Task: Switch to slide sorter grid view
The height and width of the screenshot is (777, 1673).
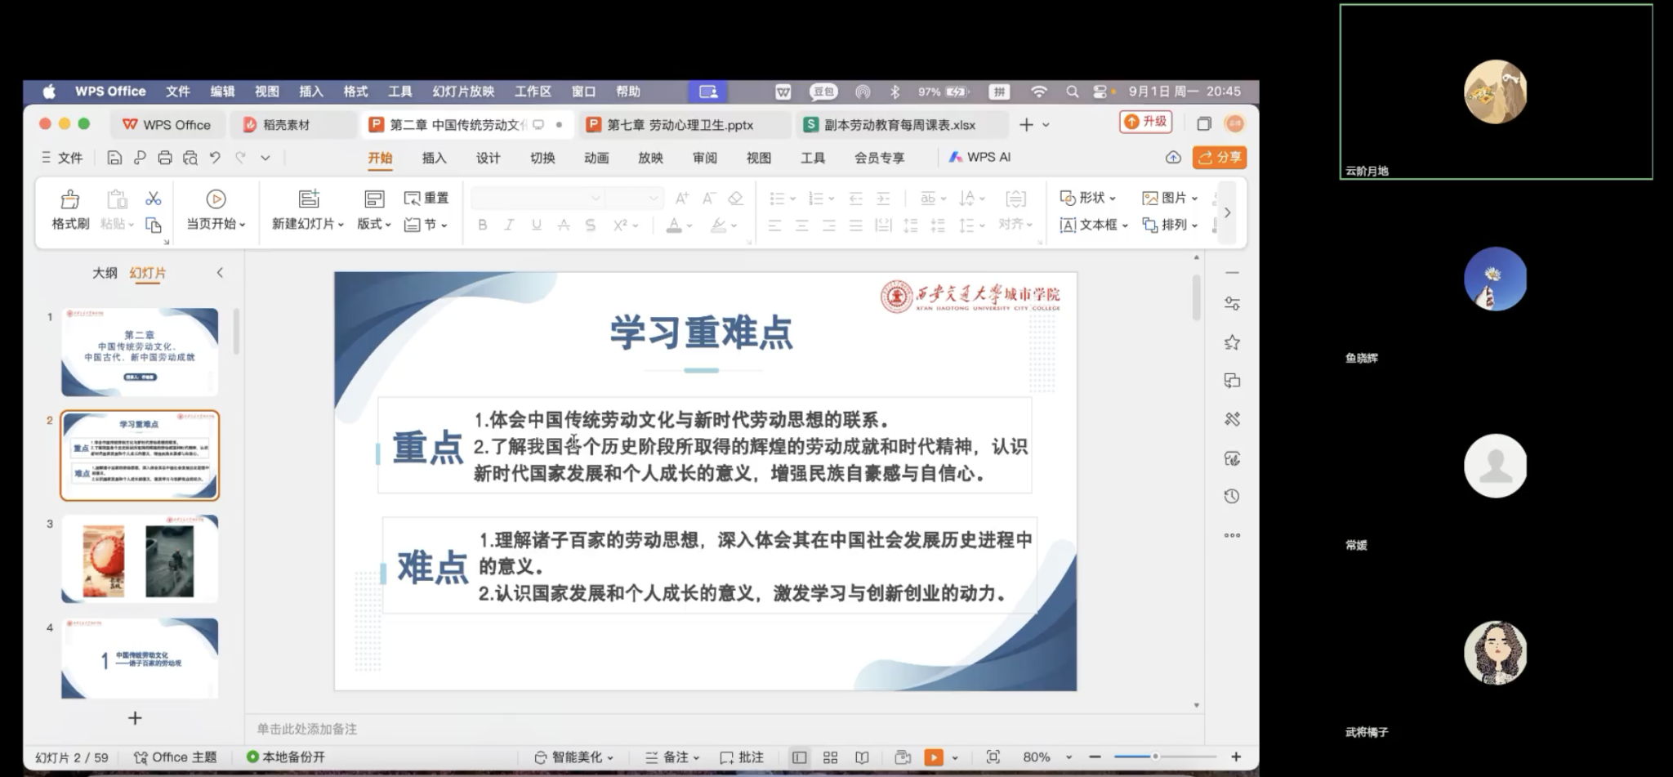Action: tap(830, 757)
